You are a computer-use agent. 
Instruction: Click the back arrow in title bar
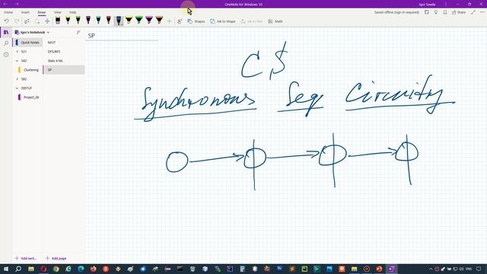click(x=5, y=4)
